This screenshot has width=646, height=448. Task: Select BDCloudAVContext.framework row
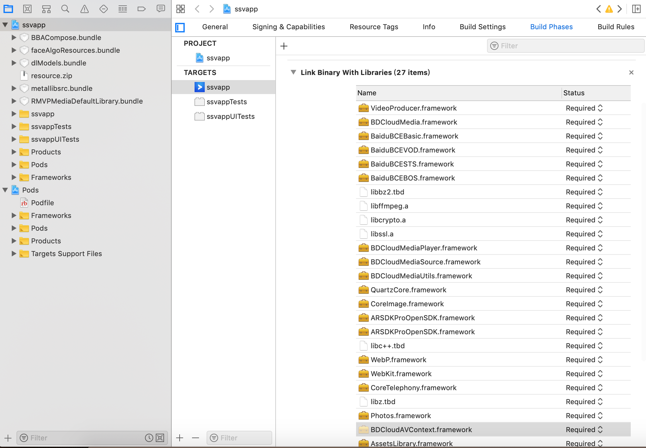coord(493,430)
